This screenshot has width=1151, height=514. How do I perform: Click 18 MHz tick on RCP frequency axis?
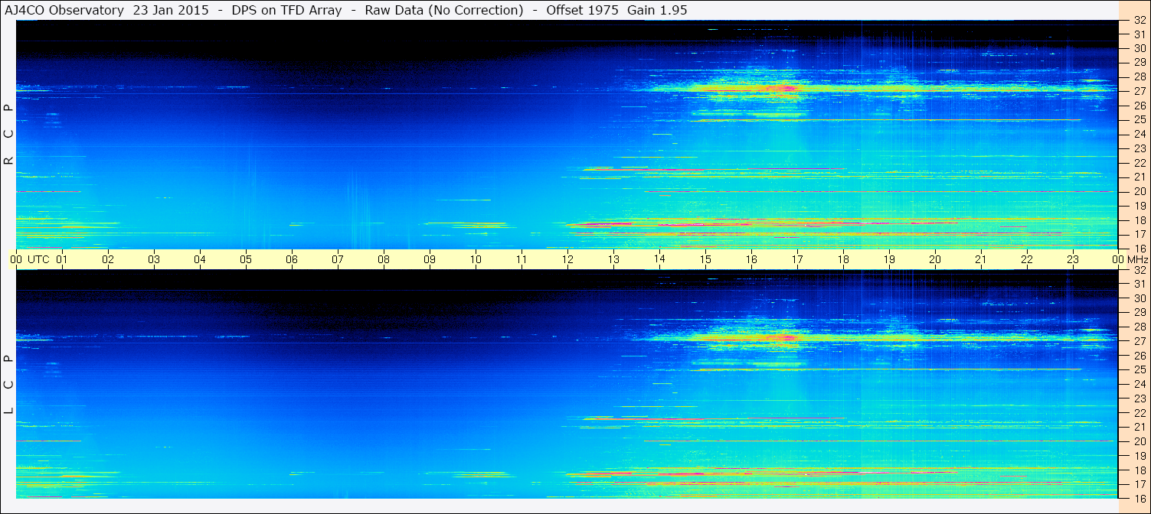tap(1140, 220)
